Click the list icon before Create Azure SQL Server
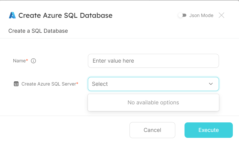 (16, 84)
